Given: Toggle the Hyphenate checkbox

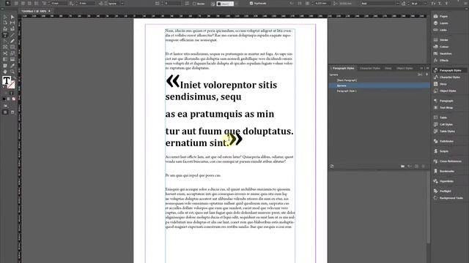Looking at the screenshot, I should [x=251, y=3].
